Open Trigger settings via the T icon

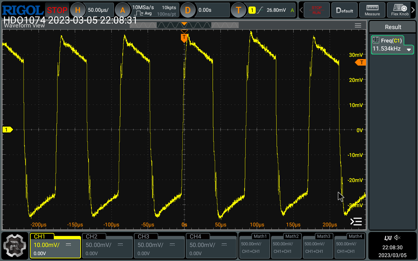click(238, 10)
